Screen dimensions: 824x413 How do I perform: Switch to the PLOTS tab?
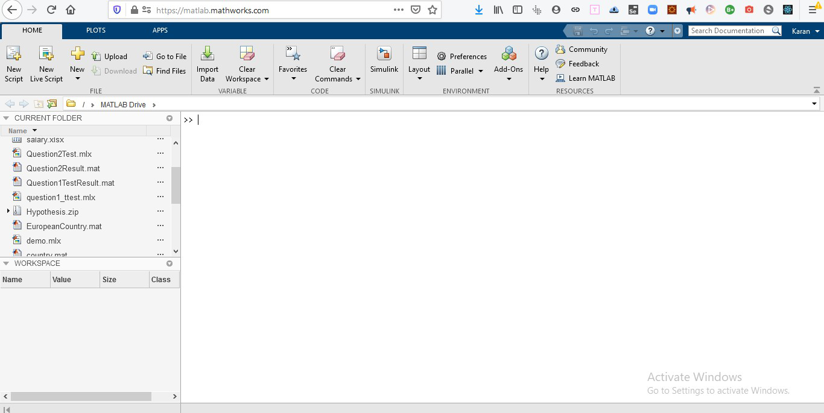click(96, 31)
